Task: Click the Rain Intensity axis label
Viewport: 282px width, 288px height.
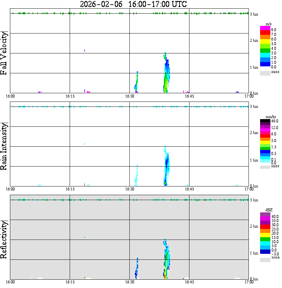Action: coord(4,146)
